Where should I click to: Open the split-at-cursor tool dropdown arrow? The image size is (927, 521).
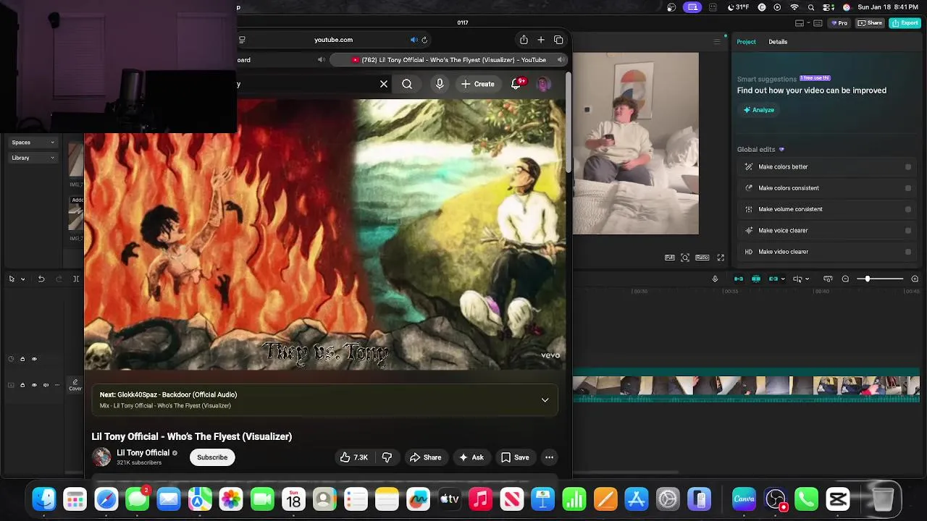pyautogui.click(x=808, y=279)
